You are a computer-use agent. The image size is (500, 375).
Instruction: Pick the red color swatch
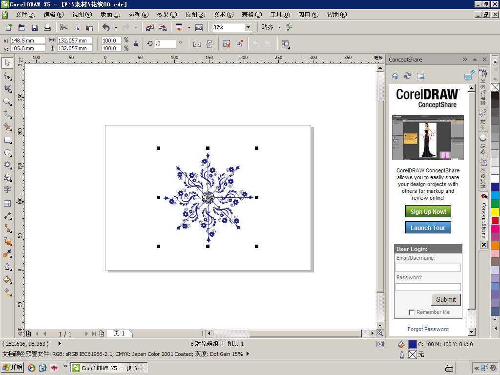(x=495, y=220)
